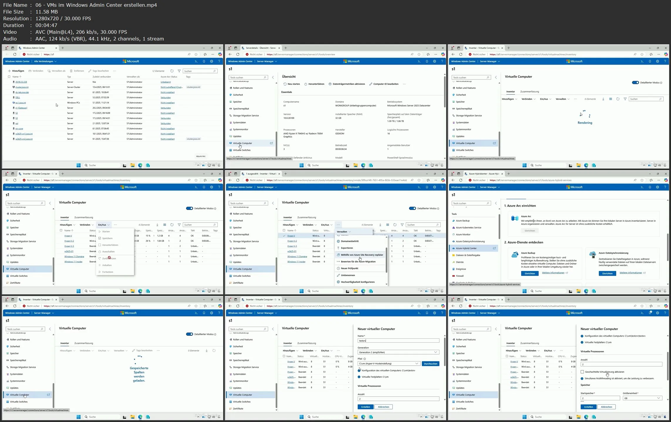Open Sicherheit tool in Übersicht frame sidebar
Image resolution: width=671 pixels, height=422 pixels.
[x=238, y=95]
